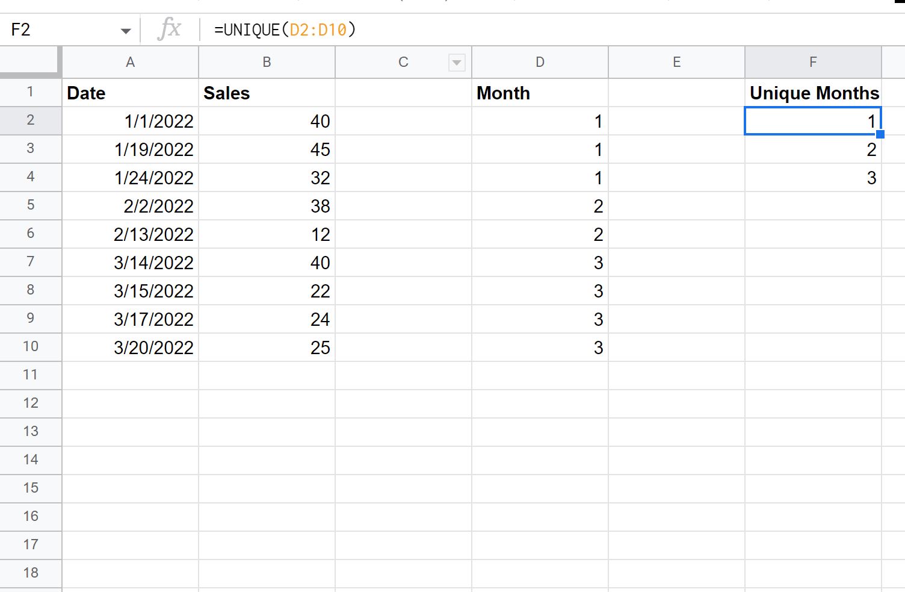Viewport: 905px width, 592px height.
Task: Click the fx function icon beside formula bar
Action: click(x=170, y=29)
